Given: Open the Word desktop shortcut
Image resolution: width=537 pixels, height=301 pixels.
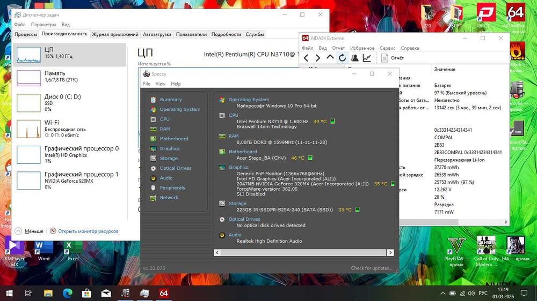Looking at the screenshot, I should pos(43,251).
